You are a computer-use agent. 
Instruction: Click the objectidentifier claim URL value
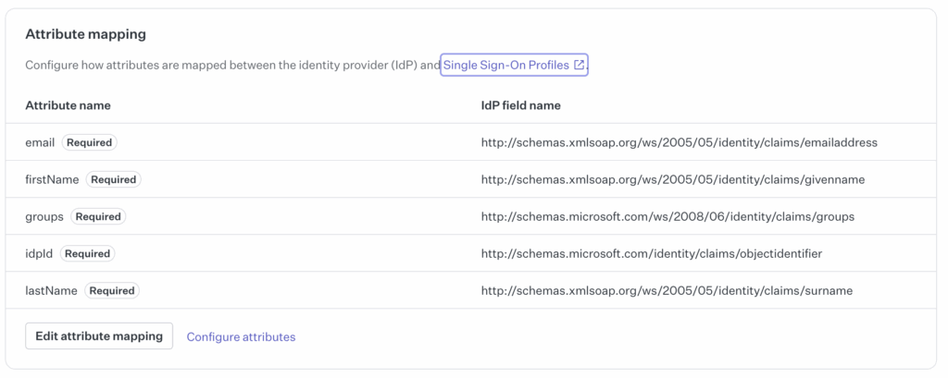[x=652, y=253]
